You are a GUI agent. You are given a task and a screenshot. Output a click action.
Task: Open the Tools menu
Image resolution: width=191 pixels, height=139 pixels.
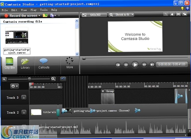pos(44,10)
